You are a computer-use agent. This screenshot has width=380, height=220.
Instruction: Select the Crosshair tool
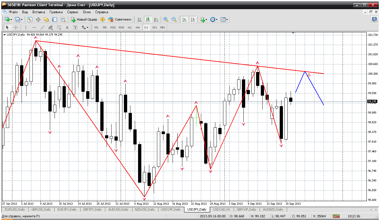click(x=16, y=27)
